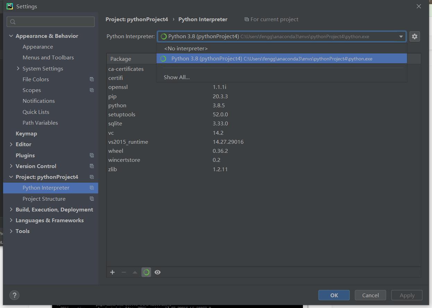Viewport: 432px width, 308px height.
Task: Expand the Editor section
Action: 11,144
